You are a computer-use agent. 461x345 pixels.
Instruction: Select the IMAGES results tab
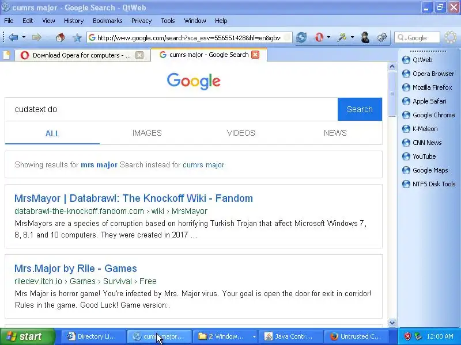coord(147,133)
